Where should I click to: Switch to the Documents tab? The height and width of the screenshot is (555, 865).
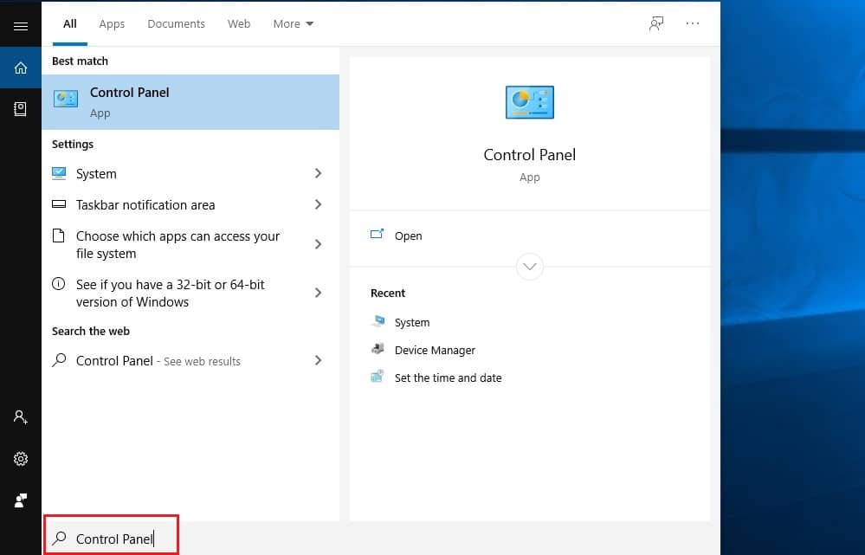(176, 23)
